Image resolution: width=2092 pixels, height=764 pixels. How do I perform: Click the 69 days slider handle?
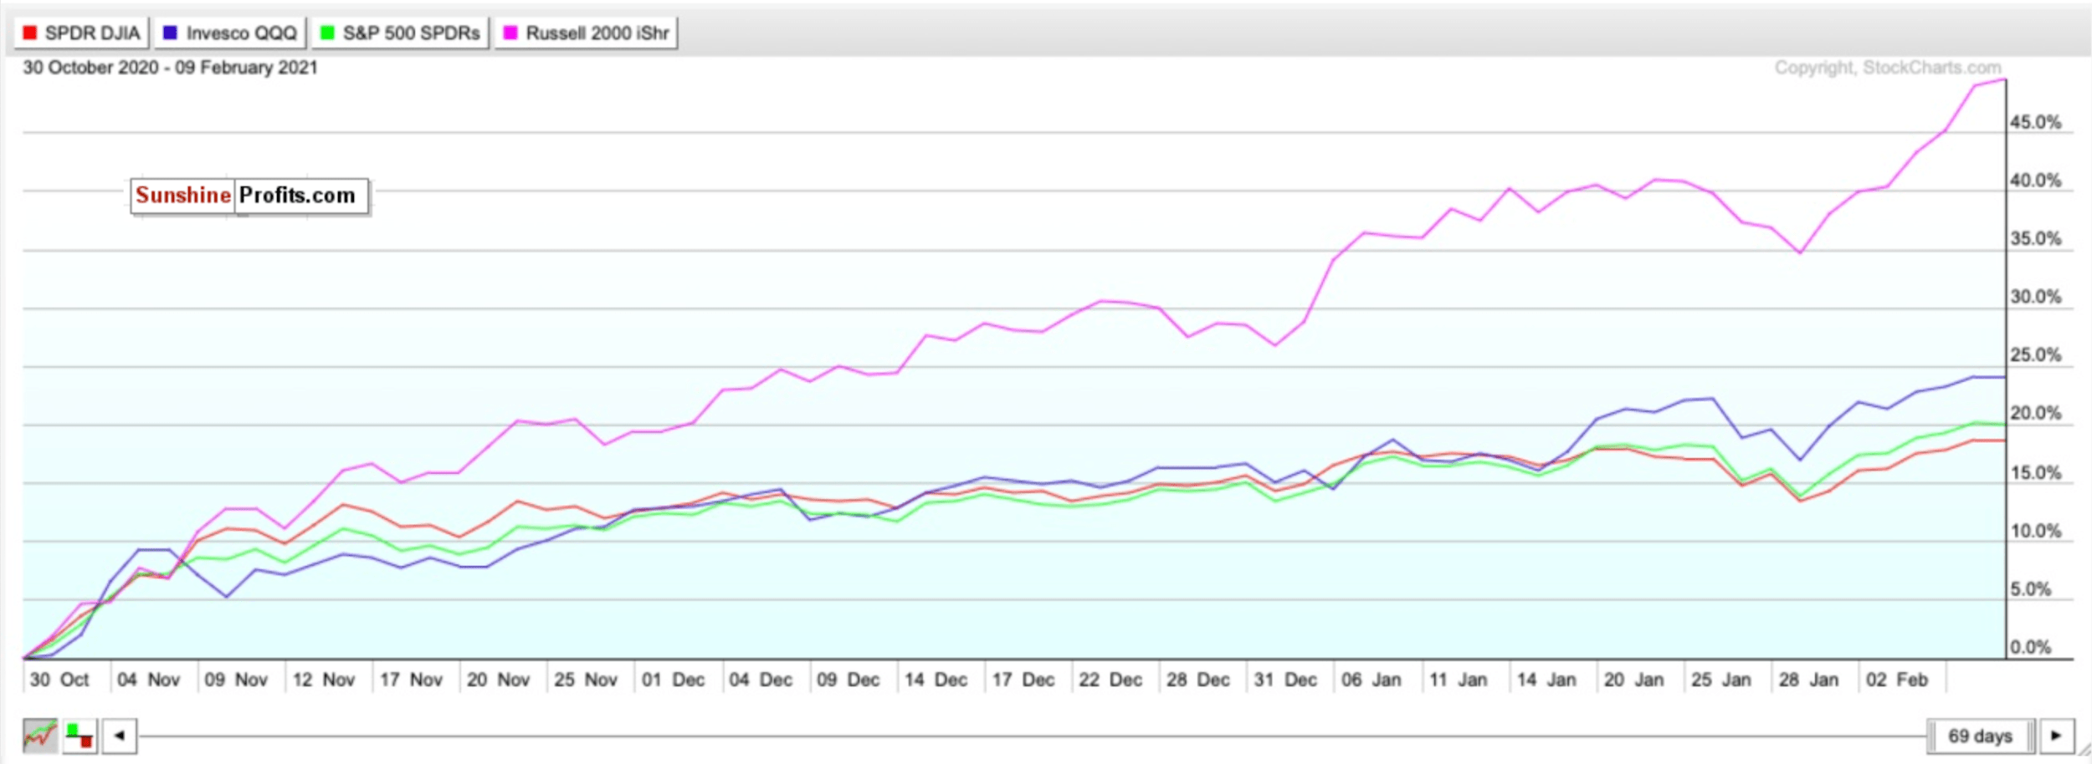point(1980,736)
